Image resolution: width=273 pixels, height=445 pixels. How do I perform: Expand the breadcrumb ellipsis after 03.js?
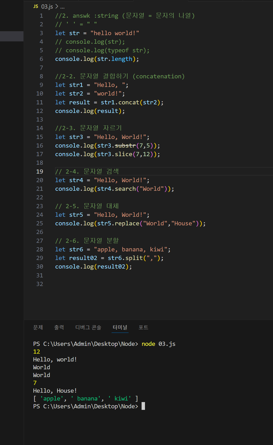(x=62, y=7)
